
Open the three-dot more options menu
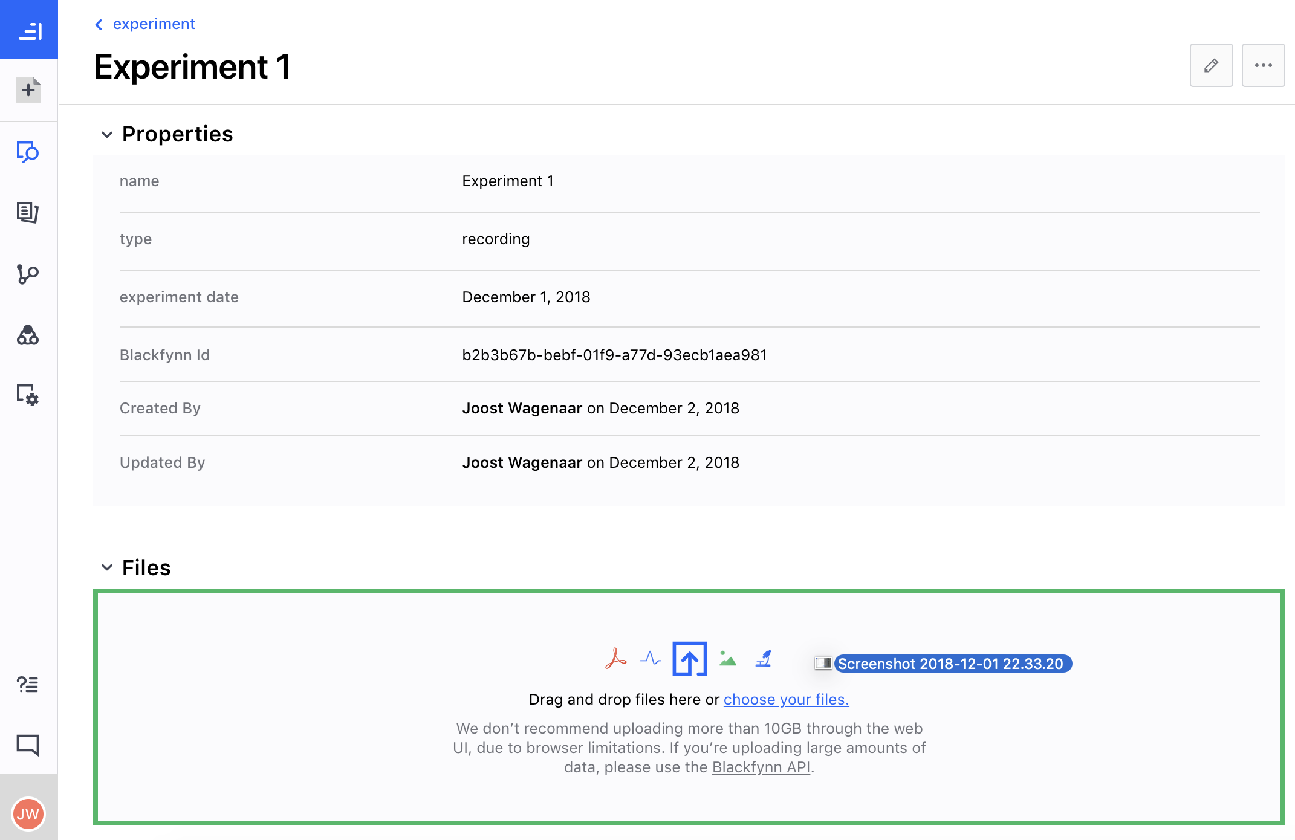tap(1263, 65)
